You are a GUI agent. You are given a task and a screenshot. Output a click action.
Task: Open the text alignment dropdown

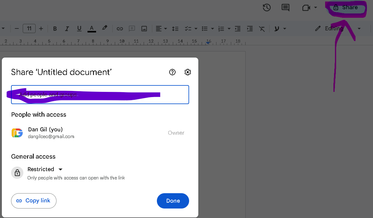tap(161, 29)
